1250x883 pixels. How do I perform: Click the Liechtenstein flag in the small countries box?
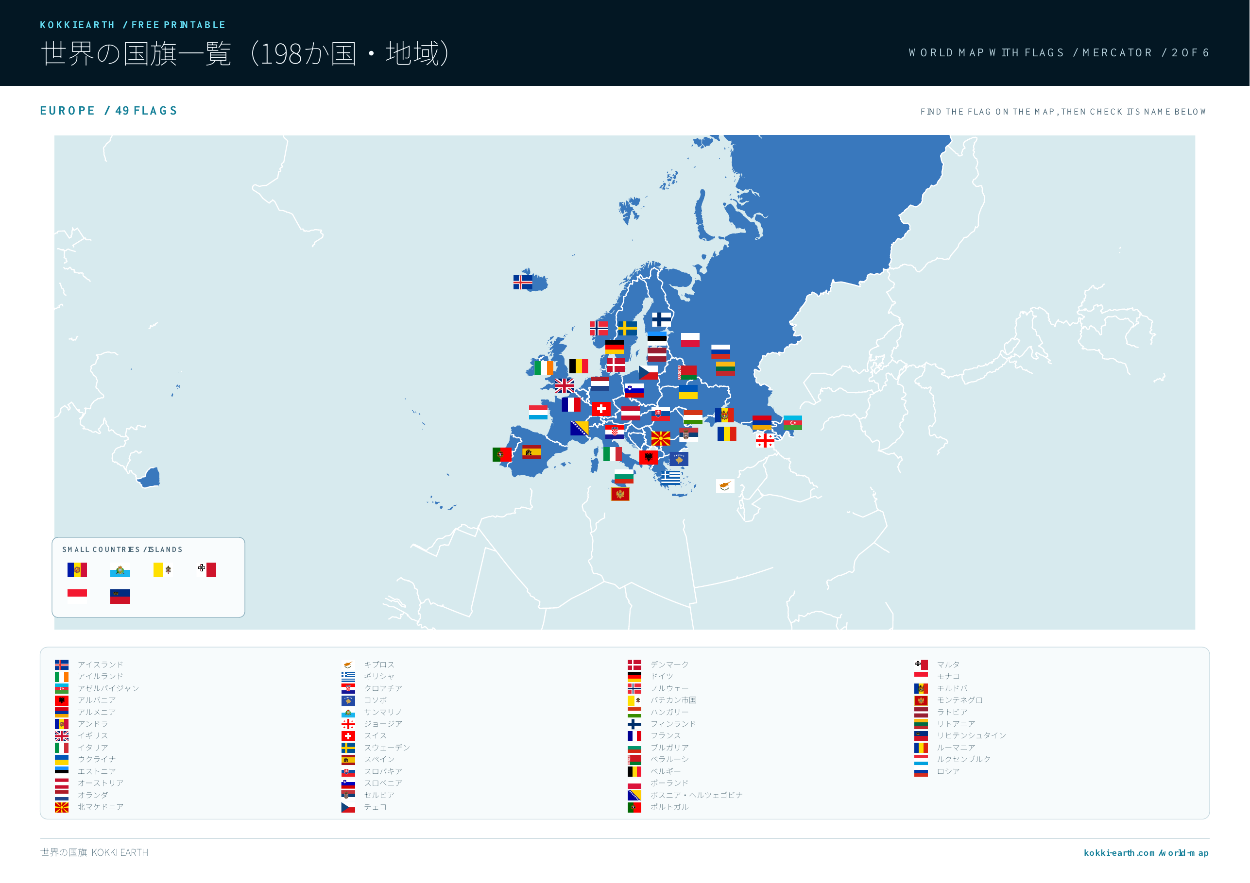coord(120,596)
